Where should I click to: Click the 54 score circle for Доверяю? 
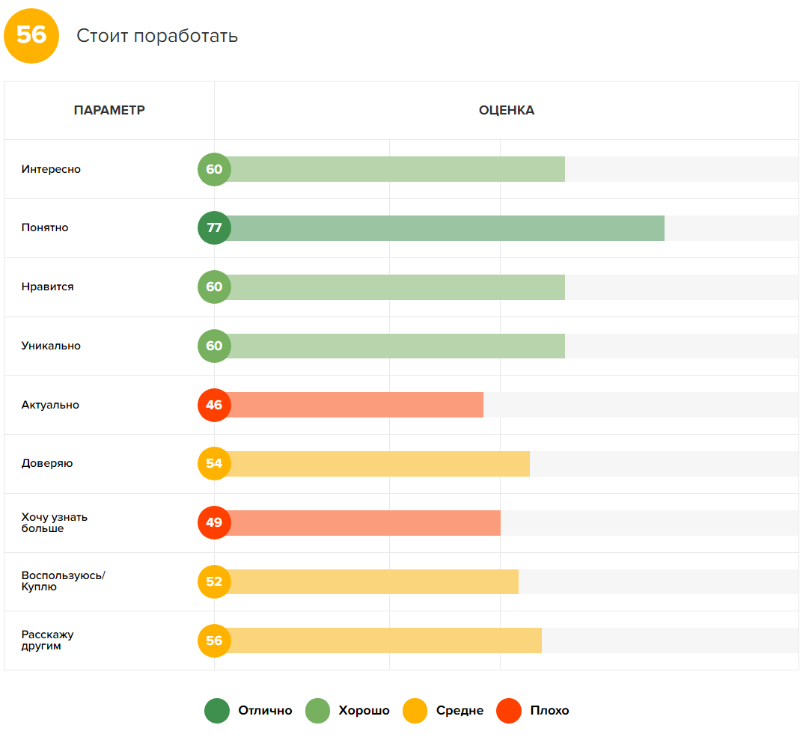[214, 463]
